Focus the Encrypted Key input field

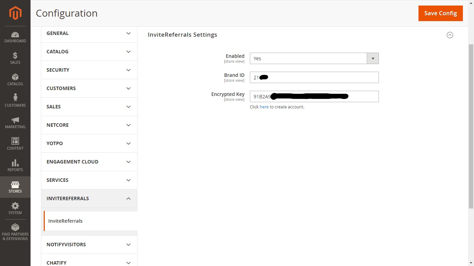coord(314,97)
